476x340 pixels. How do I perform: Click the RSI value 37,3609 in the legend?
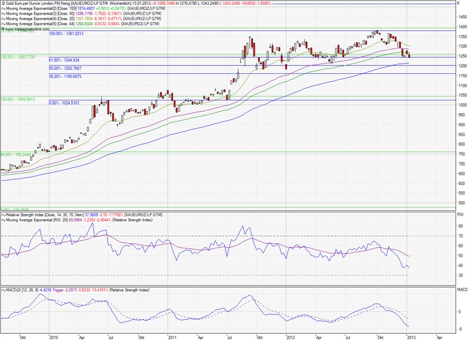91,215
